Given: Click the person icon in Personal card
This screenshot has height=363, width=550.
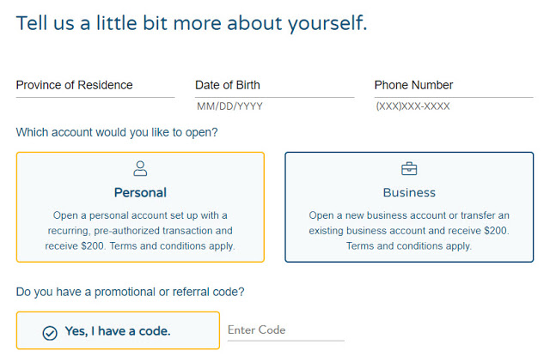Looking at the screenshot, I should coord(140,169).
